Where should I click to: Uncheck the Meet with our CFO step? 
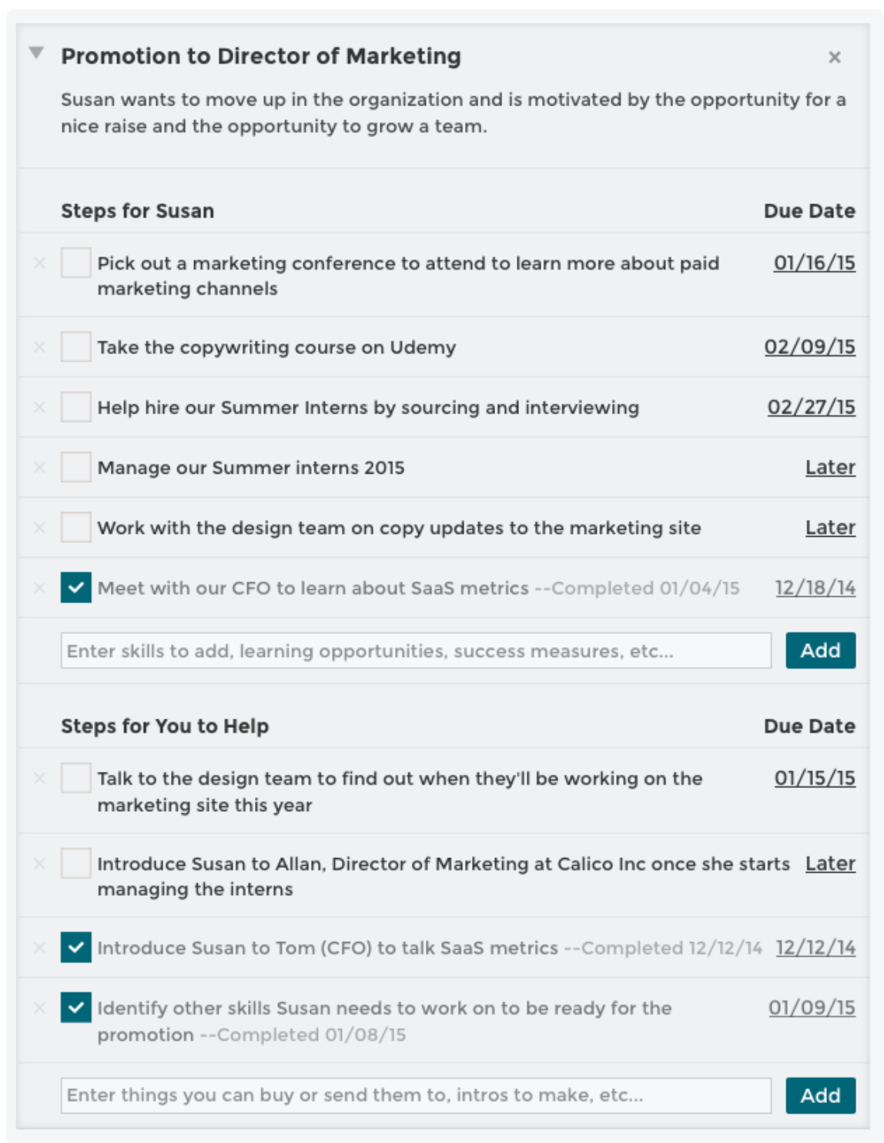click(75, 588)
